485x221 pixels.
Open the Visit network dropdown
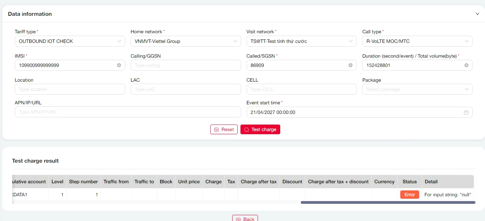(301, 41)
